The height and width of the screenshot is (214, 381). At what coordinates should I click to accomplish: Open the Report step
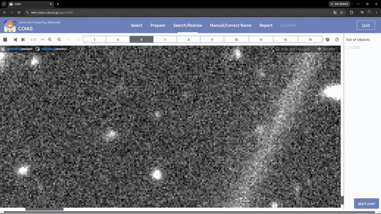[266, 25]
